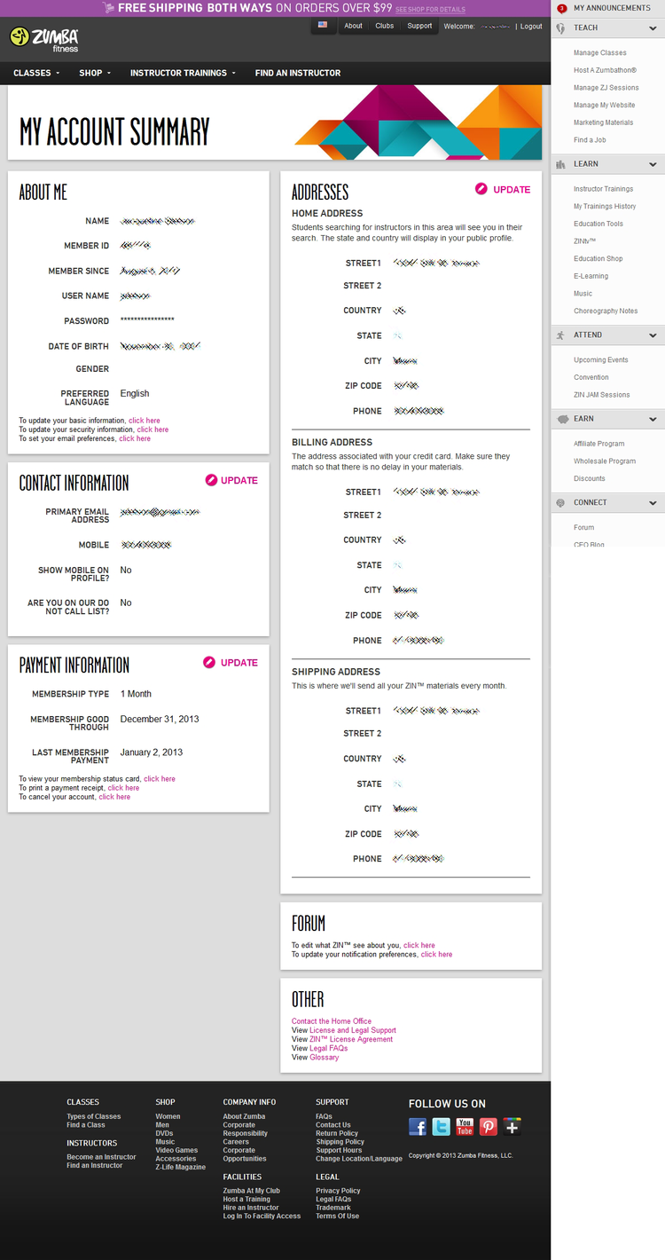Click the Contact Information Update pencil icon

click(211, 480)
